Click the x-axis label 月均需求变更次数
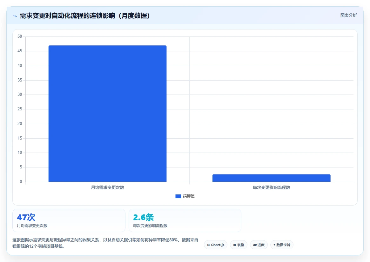Image resolution: width=370 pixels, height=262 pixels. (108, 187)
